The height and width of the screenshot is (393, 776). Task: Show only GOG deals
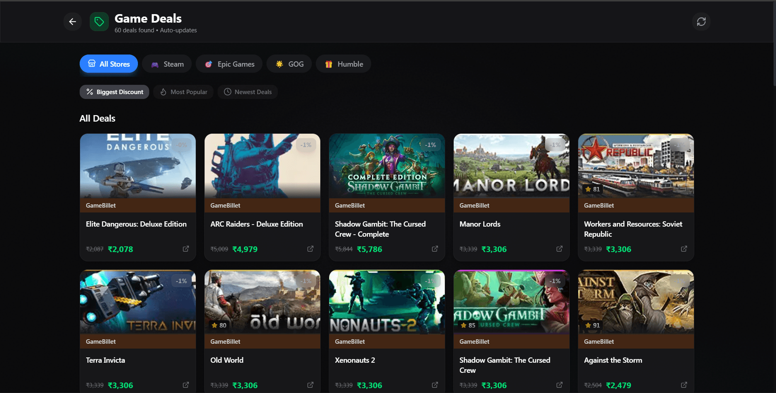[289, 64]
